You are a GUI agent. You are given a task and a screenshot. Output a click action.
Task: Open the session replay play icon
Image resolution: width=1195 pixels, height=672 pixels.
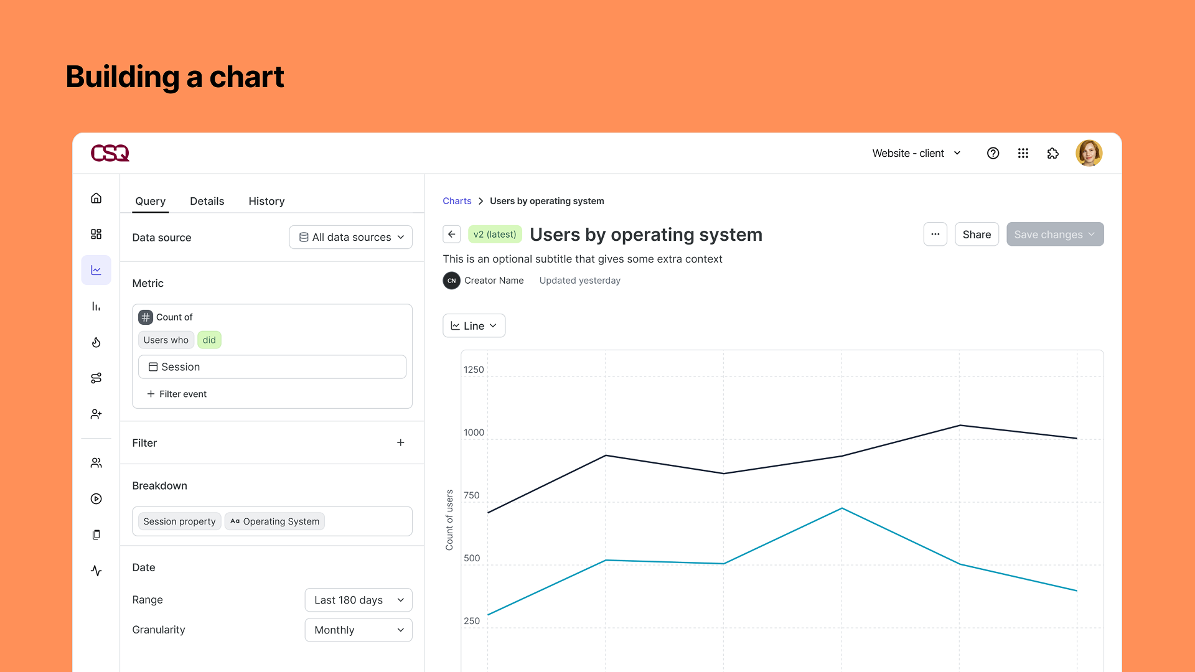tap(96, 499)
